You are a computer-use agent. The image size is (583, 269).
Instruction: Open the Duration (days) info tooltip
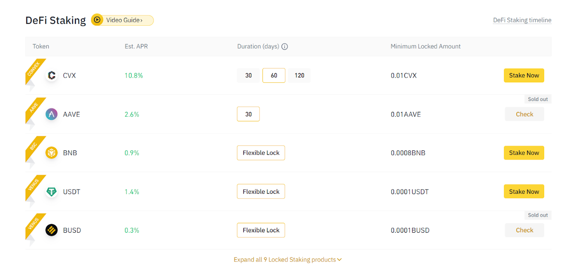[x=285, y=46]
